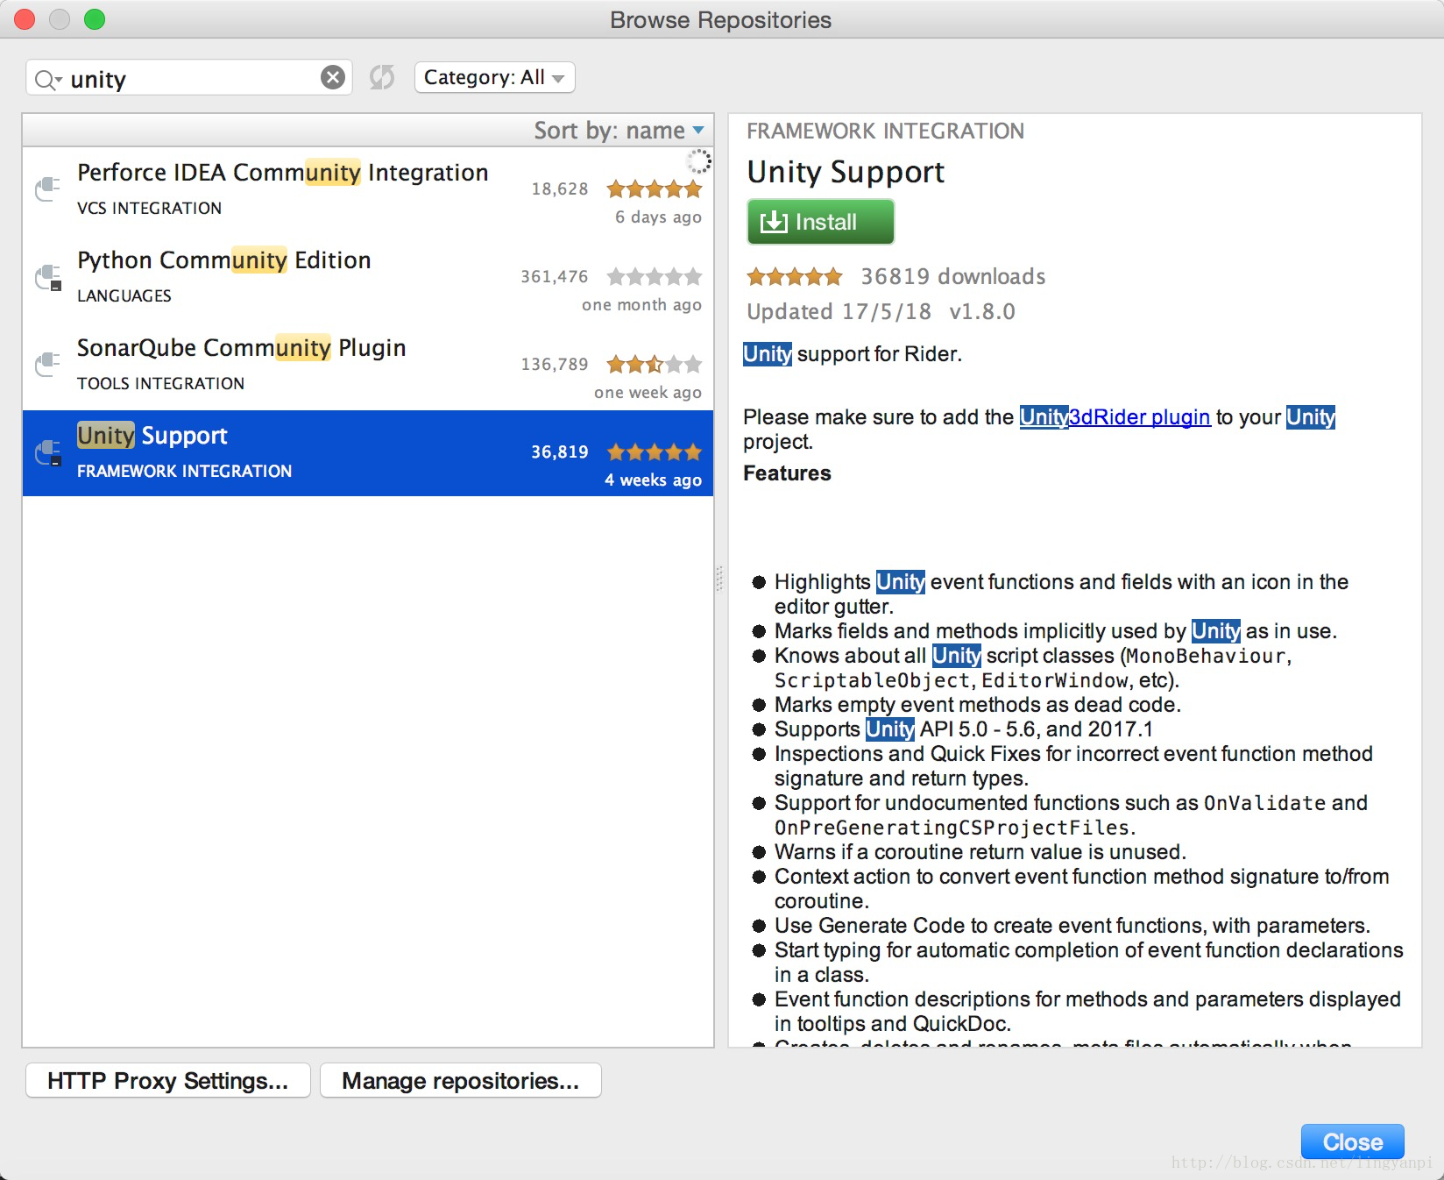Click the LANGUAGES category label
1444x1180 pixels.
124,295
